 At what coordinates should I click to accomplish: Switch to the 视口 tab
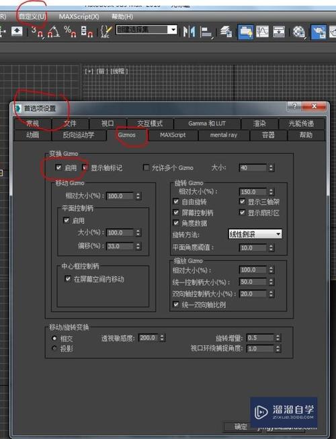108,124
